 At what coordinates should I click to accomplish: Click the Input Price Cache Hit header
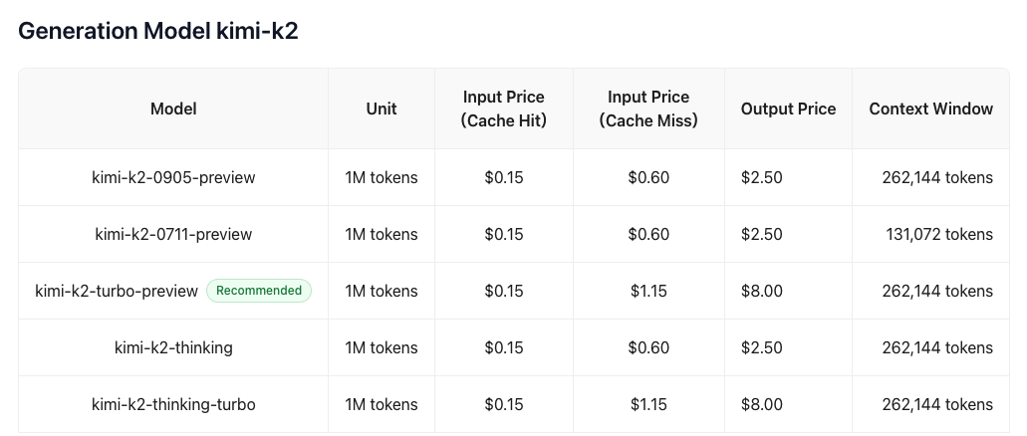pyautogui.click(x=504, y=109)
